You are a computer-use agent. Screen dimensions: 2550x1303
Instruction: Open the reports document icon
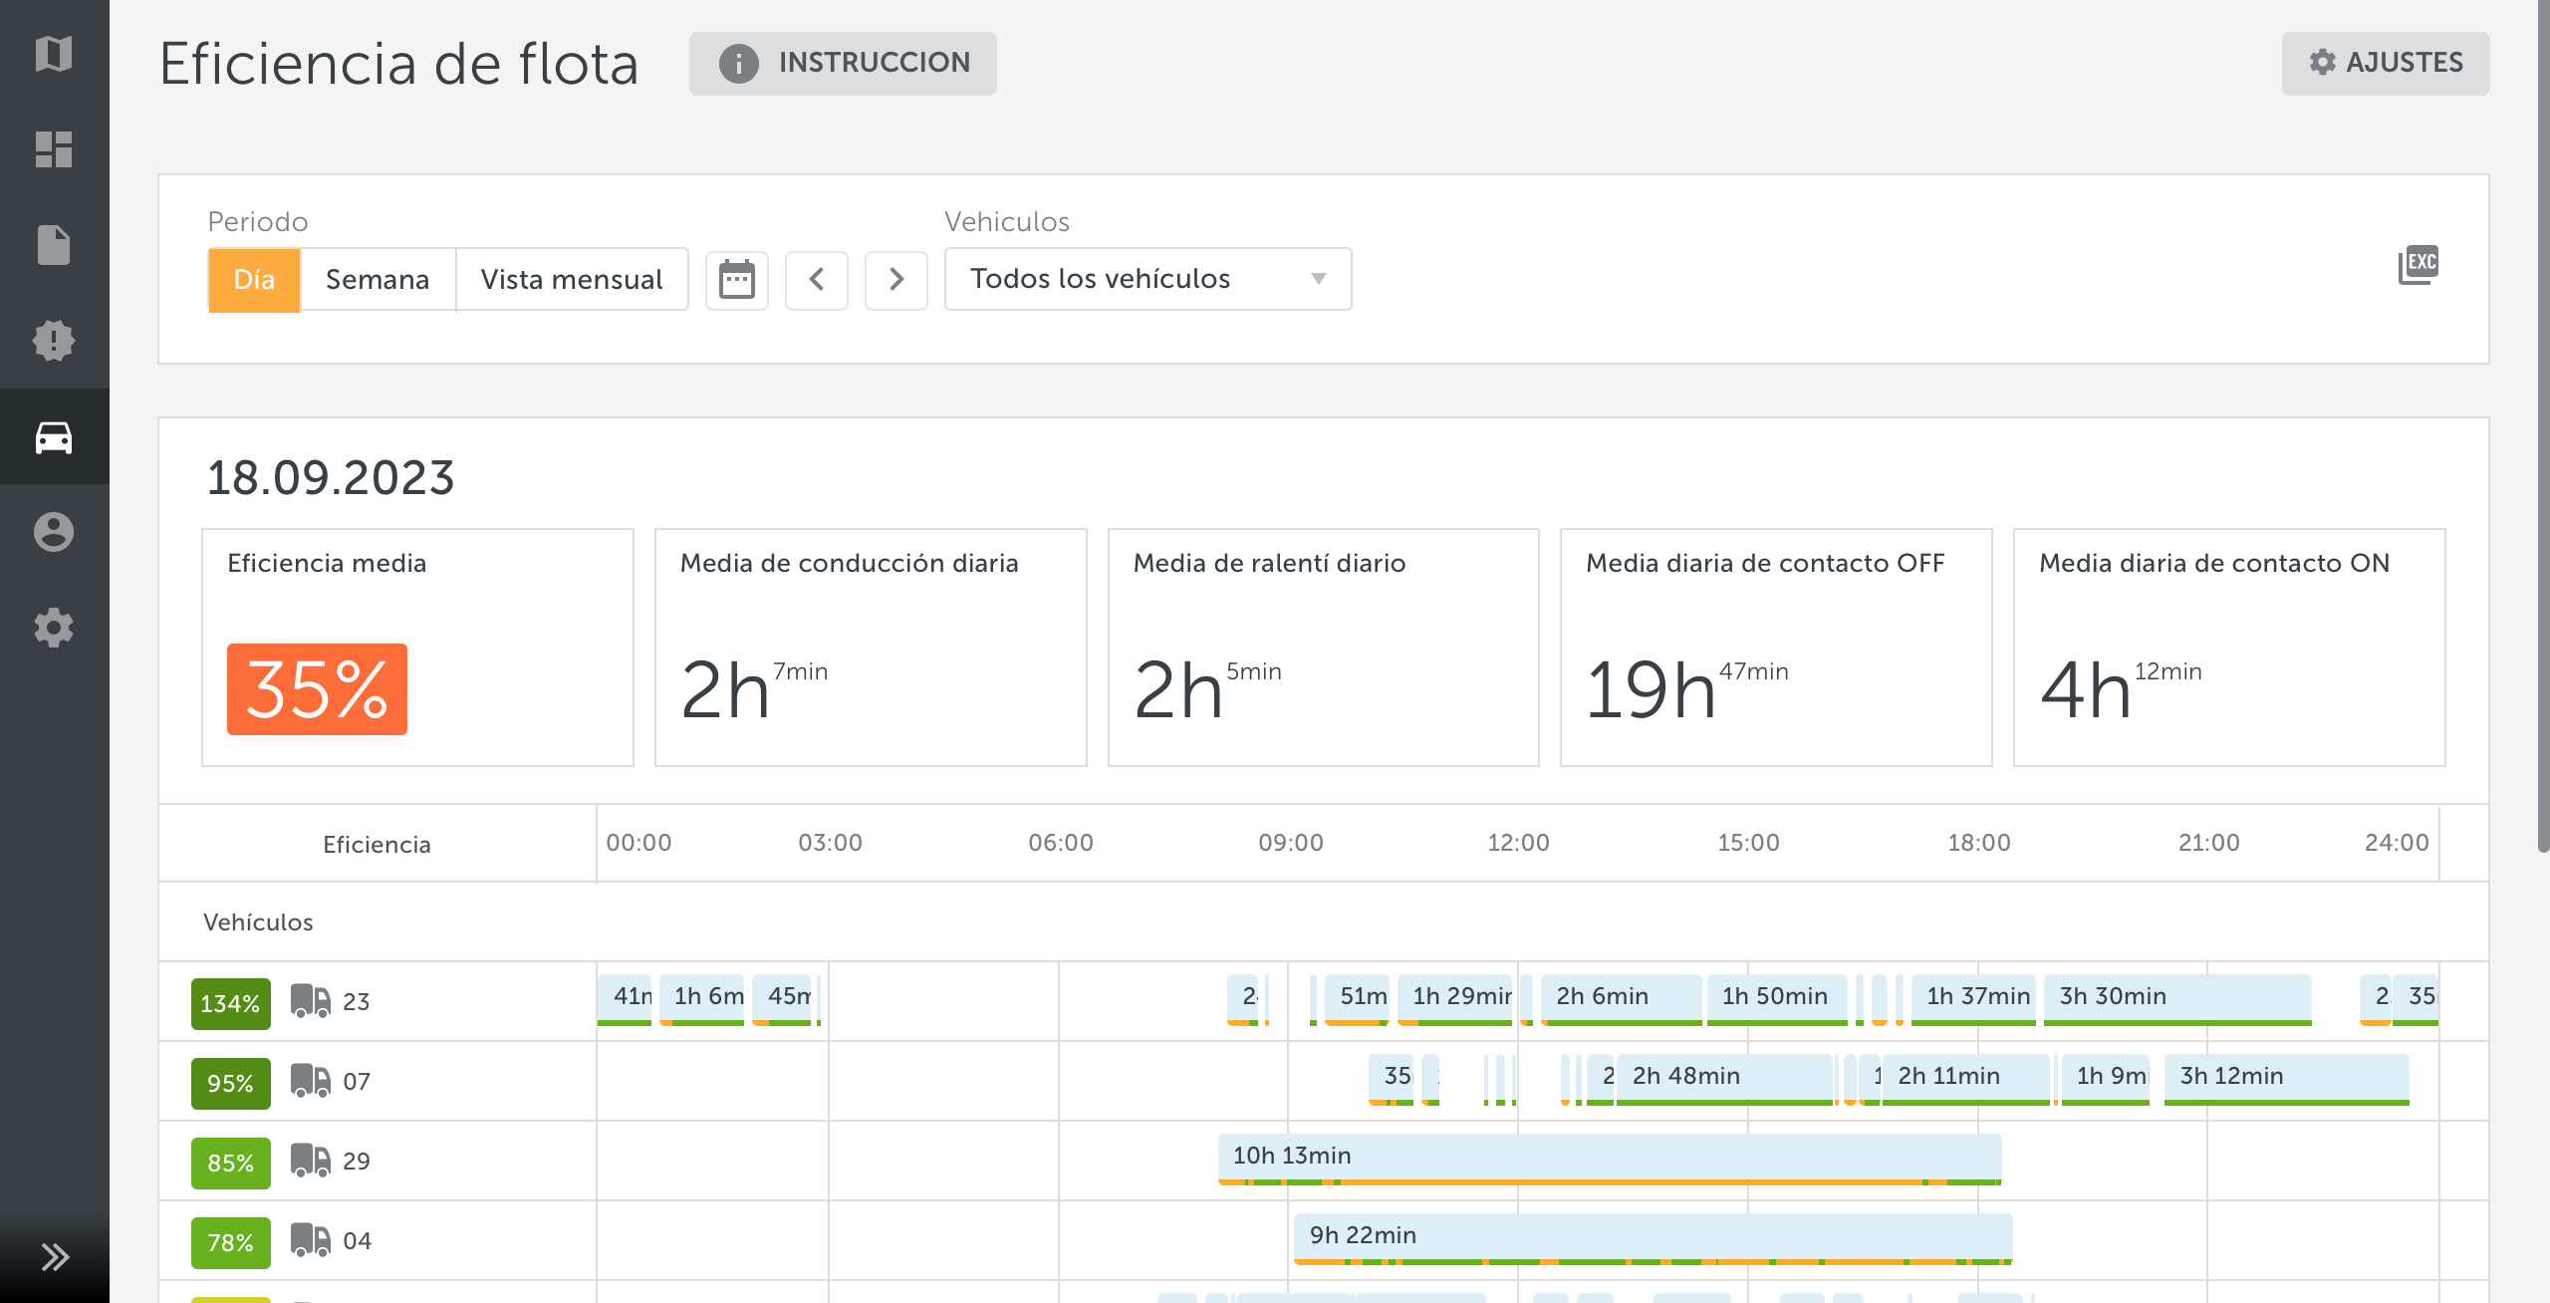(x=54, y=245)
